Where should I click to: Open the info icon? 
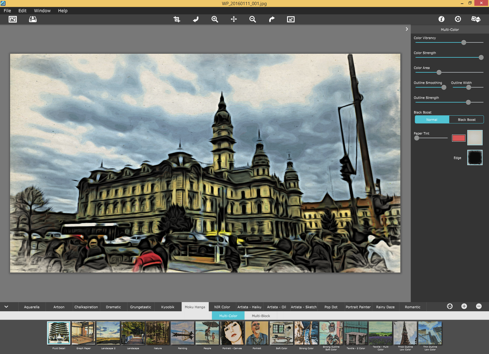coord(441,19)
